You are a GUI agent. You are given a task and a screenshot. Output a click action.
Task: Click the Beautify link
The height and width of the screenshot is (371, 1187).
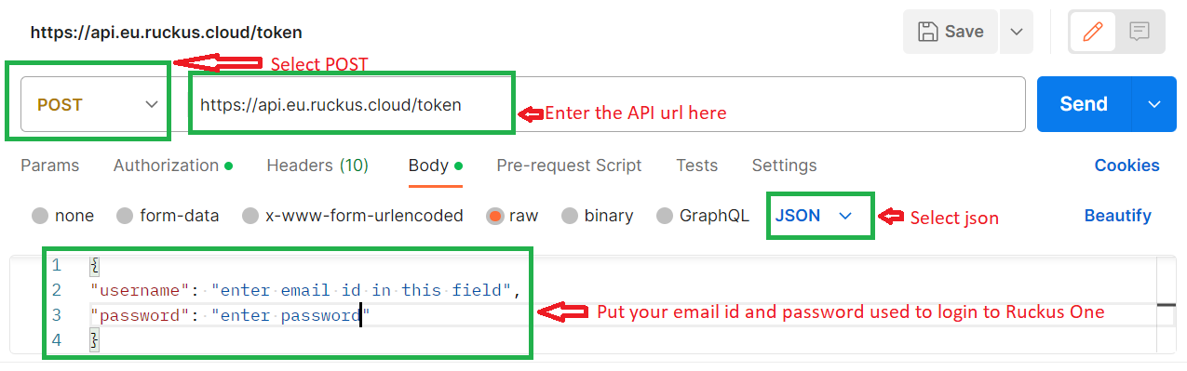tap(1117, 216)
